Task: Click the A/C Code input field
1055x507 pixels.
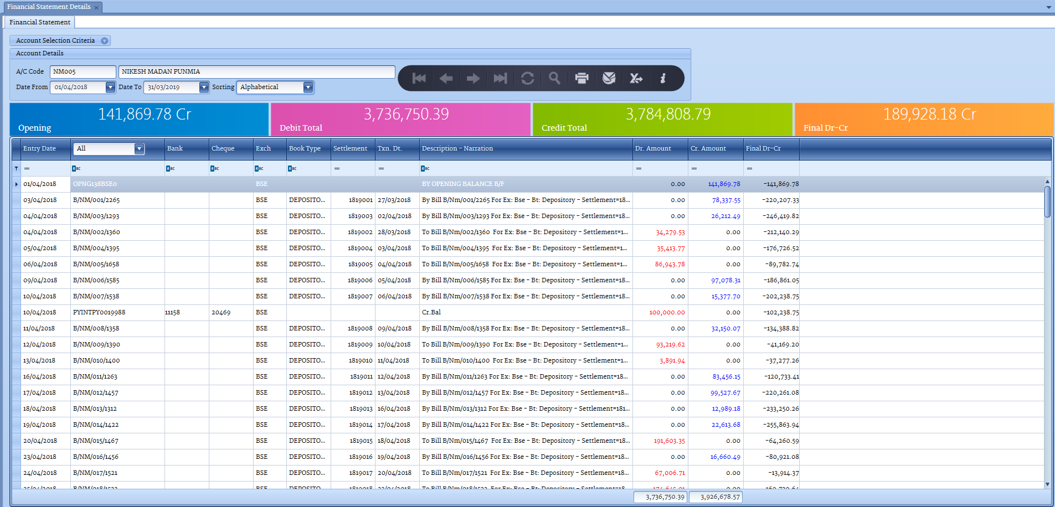Action: tap(83, 72)
